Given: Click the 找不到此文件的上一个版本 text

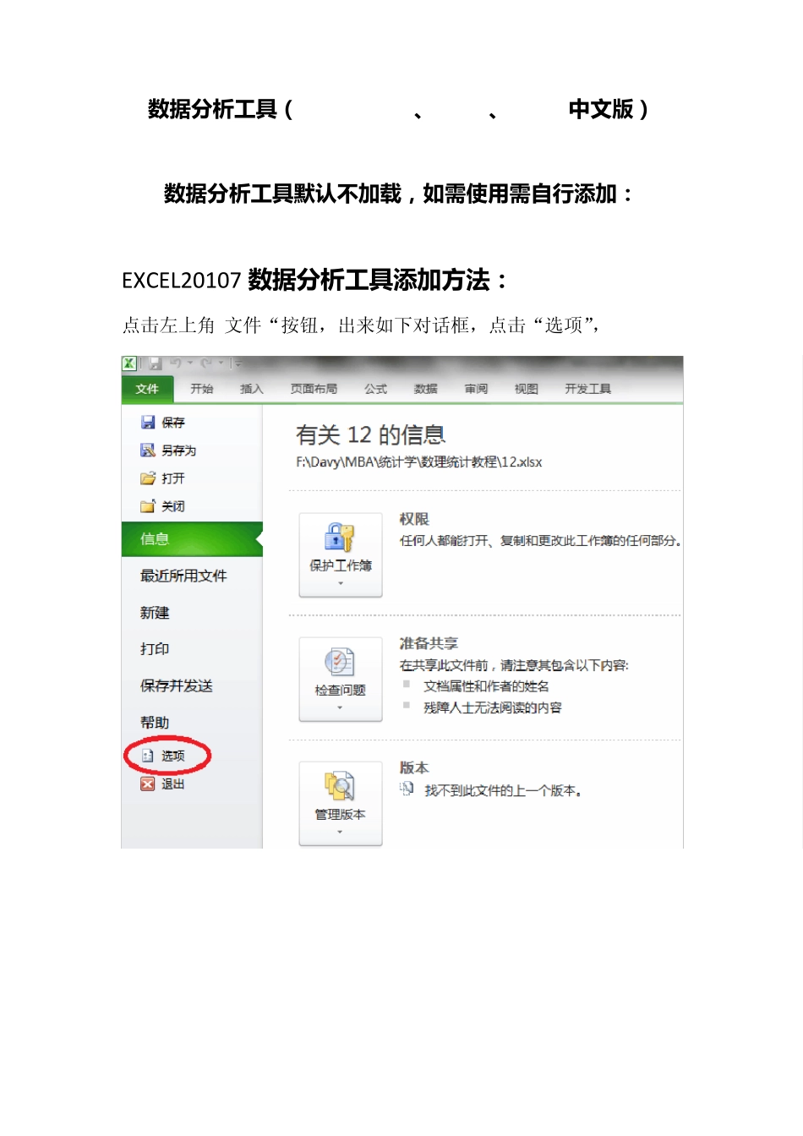Looking at the screenshot, I should point(503,790).
